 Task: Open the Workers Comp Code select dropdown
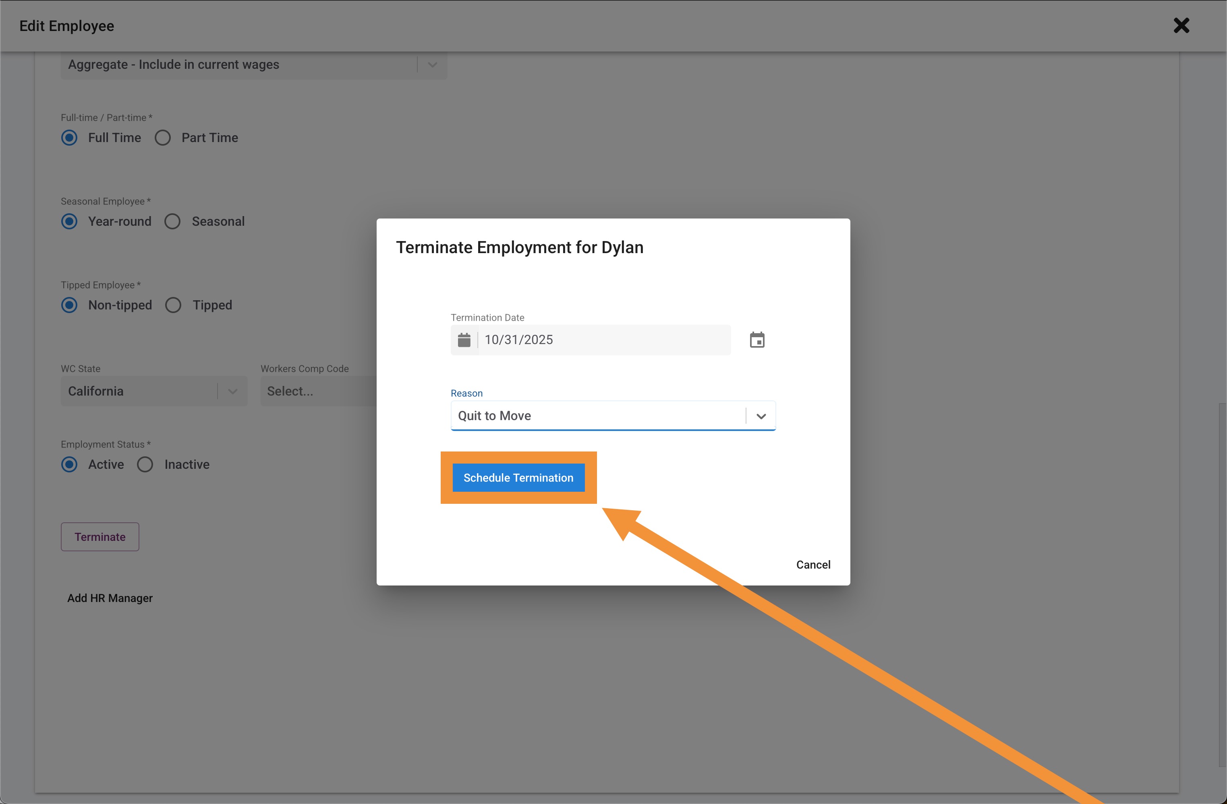317,392
